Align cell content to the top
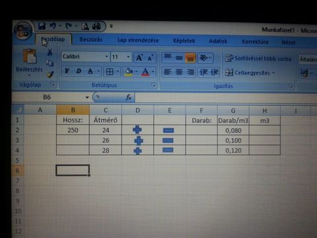 pyautogui.click(x=168, y=58)
